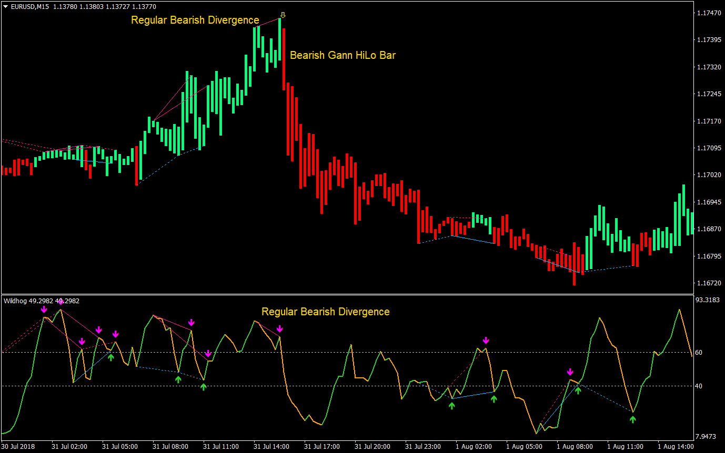The width and height of the screenshot is (725, 453).
Task: Click the green arrow near 31 Jul 08:00
Action: click(x=178, y=378)
